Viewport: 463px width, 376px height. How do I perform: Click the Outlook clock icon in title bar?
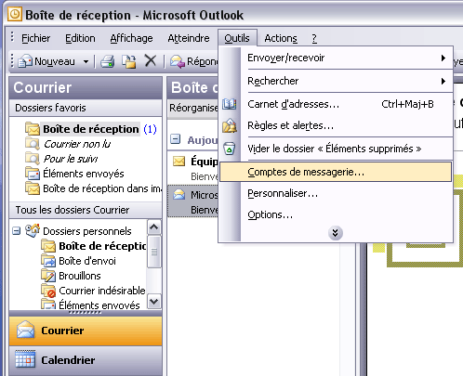(14, 14)
